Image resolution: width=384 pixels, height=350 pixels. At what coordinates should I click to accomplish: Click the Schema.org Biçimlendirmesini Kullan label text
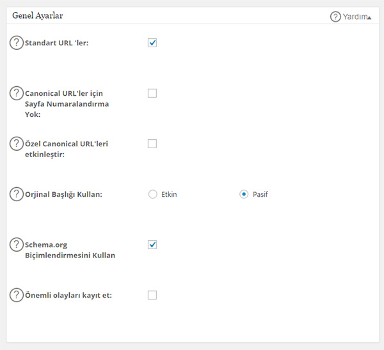(x=70, y=250)
